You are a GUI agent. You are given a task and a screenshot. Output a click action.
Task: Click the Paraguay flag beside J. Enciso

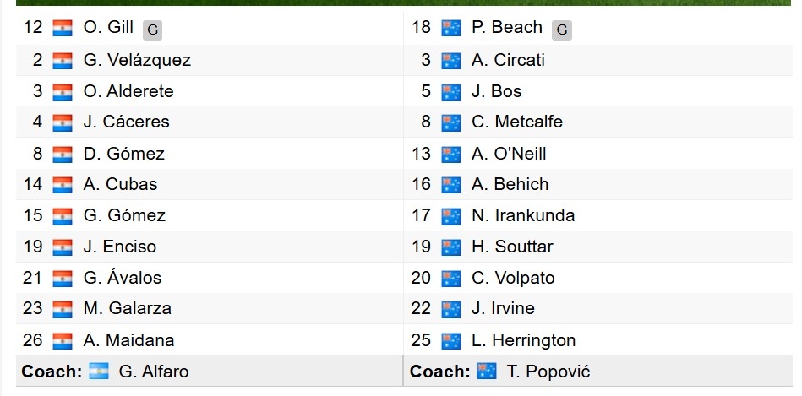pos(63,247)
